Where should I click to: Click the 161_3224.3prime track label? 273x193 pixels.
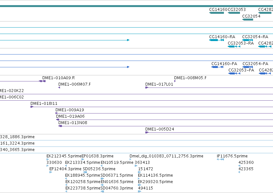pos(17,143)
